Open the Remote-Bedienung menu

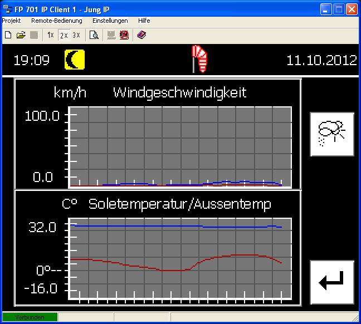pos(57,21)
